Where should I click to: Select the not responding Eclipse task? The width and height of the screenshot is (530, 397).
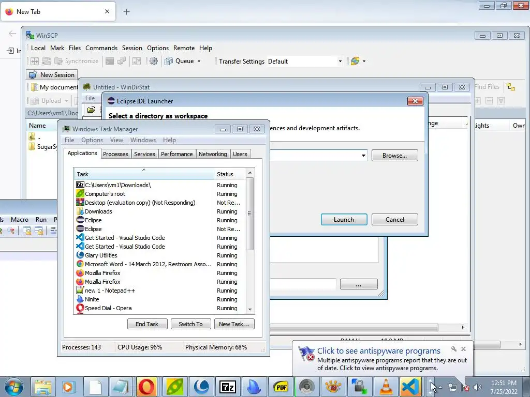click(x=159, y=229)
